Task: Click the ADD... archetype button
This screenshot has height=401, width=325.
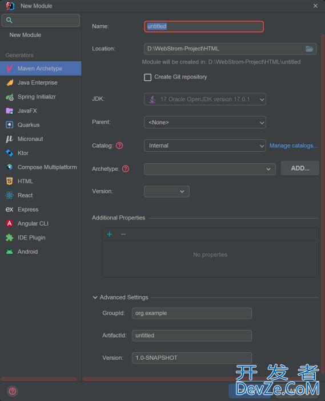Action: point(300,168)
